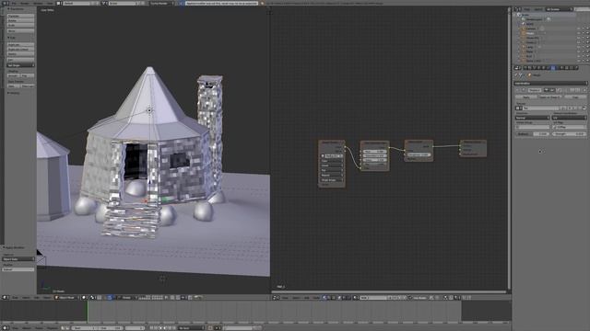Expand the History panel in the tool shelf
Screen dimensions: 590x331
pyautogui.click(x=15, y=93)
